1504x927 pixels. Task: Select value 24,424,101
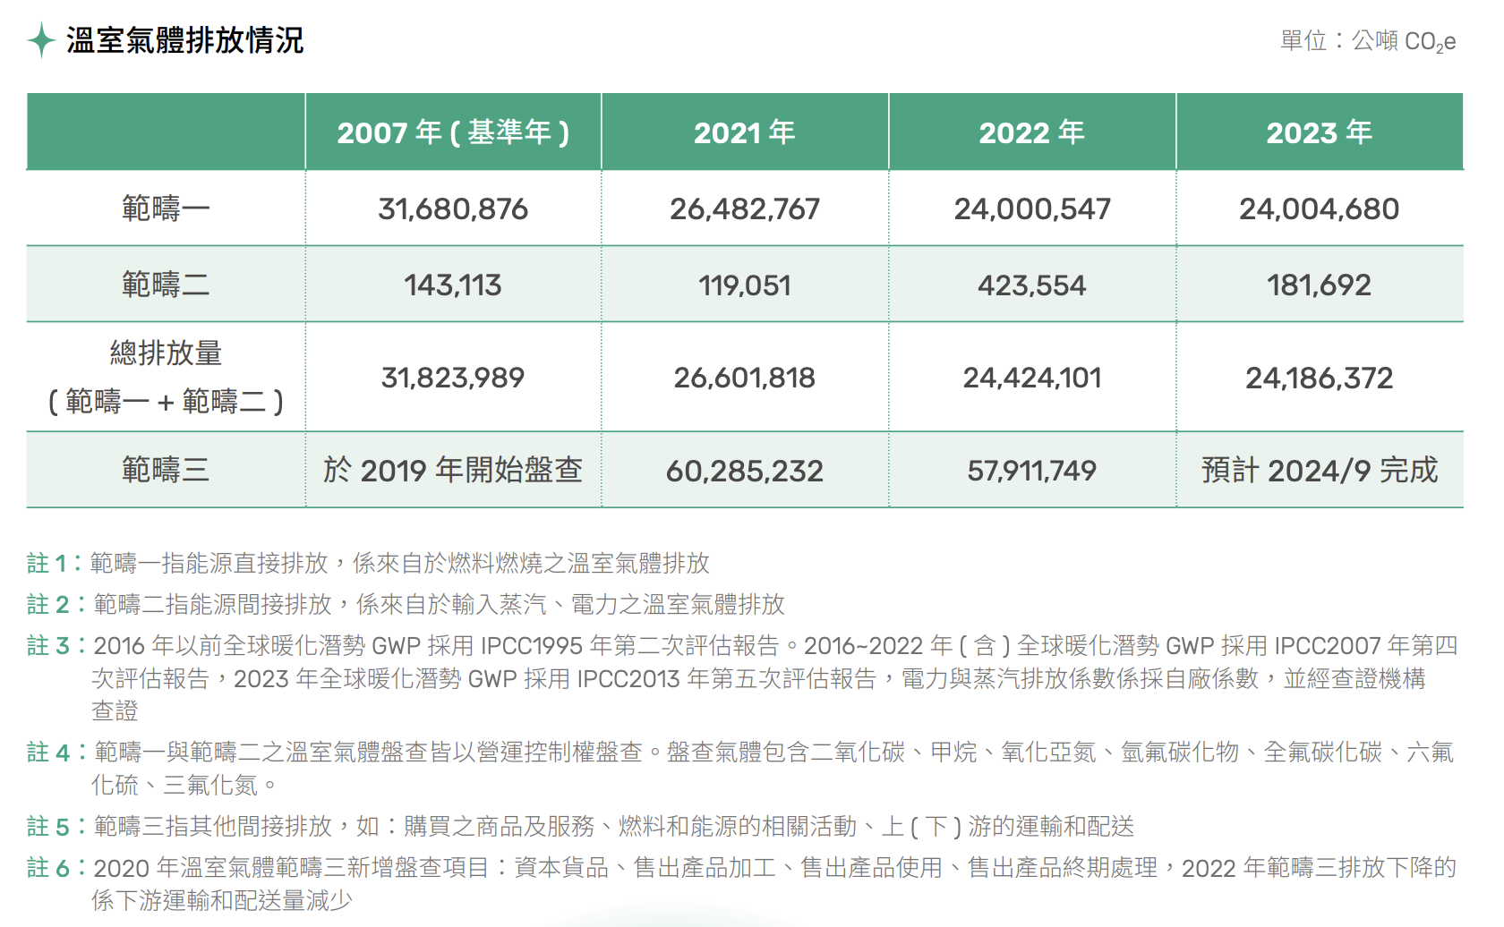coord(1032,378)
